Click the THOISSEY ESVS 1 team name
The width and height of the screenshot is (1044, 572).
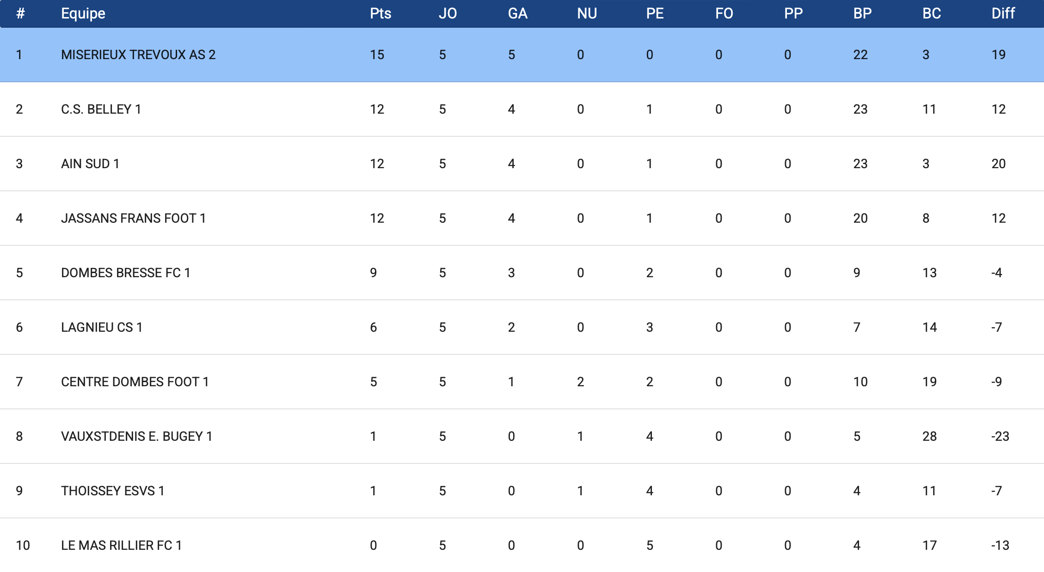click(x=112, y=491)
